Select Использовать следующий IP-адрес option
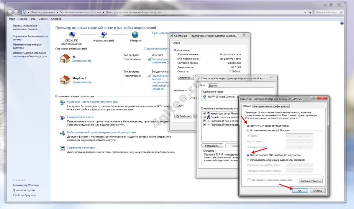The height and width of the screenshot is (209, 354). pos(248,130)
